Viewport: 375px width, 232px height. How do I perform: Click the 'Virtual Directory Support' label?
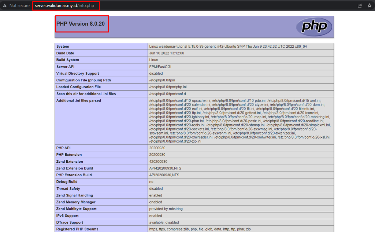pos(78,74)
